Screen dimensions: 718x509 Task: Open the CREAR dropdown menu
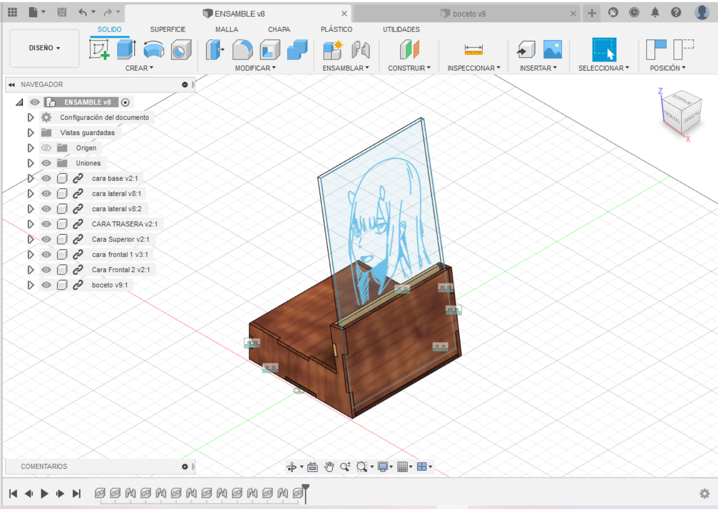click(139, 68)
